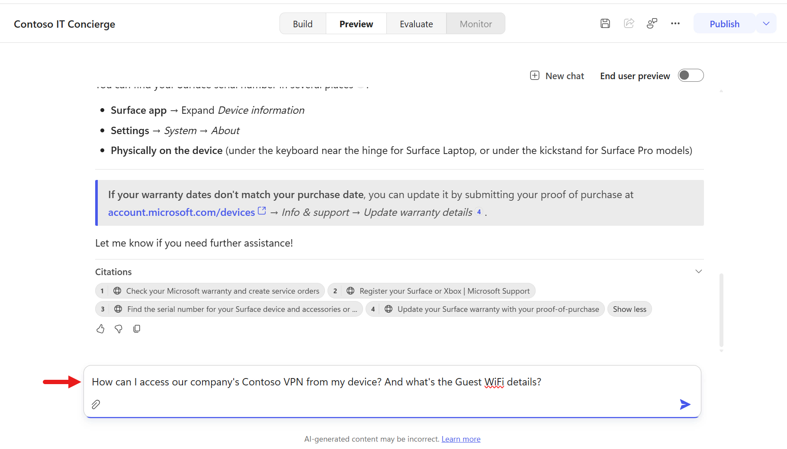This screenshot has width=787, height=449.
Task: Click the save icon in top toolbar
Action: point(605,24)
